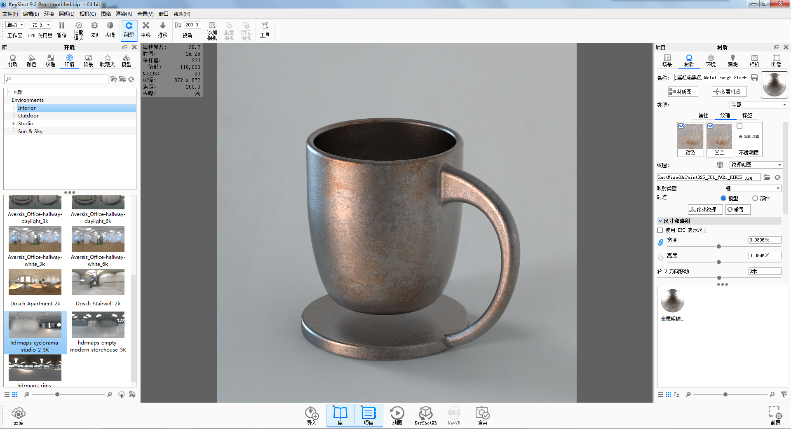Refresh the library folder list
The image size is (791, 429).
coord(131,79)
